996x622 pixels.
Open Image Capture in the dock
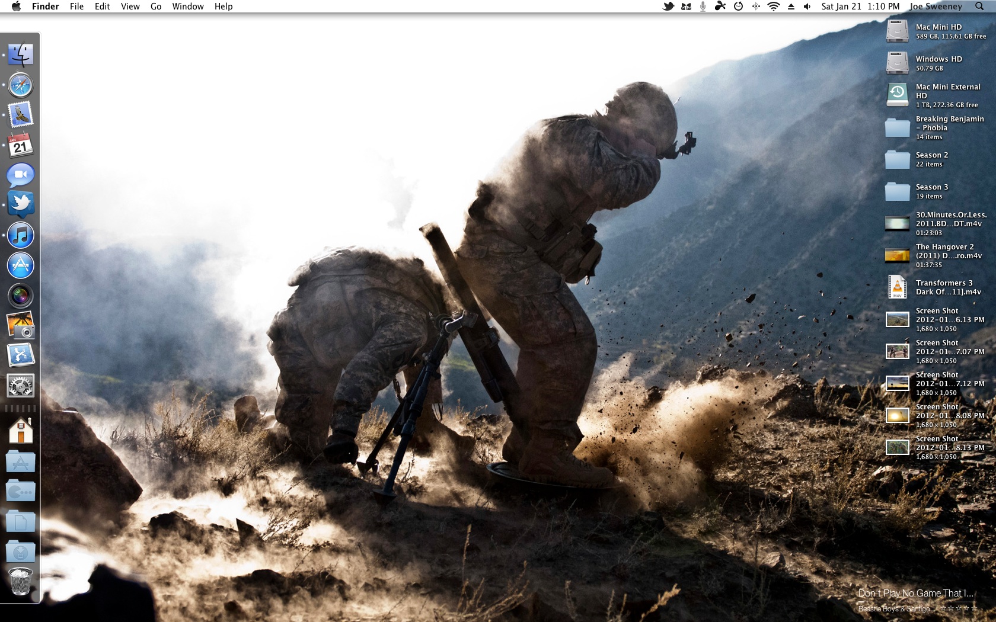click(20, 325)
